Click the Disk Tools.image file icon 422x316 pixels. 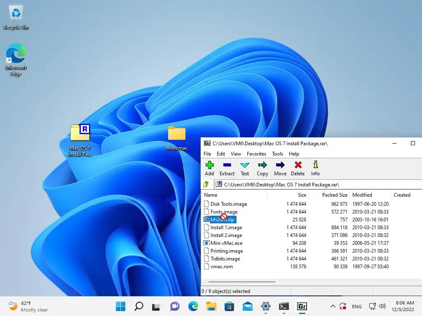pos(206,204)
